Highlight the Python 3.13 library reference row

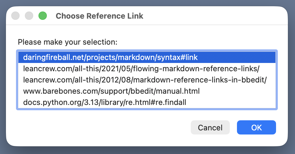pos(105,103)
